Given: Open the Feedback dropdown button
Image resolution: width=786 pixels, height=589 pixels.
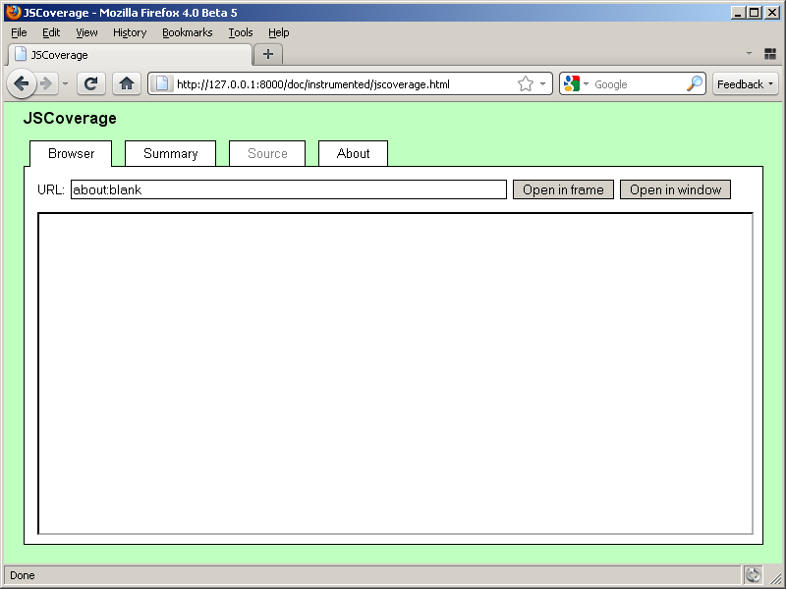Looking at the screenshot, I should point(745,84).
